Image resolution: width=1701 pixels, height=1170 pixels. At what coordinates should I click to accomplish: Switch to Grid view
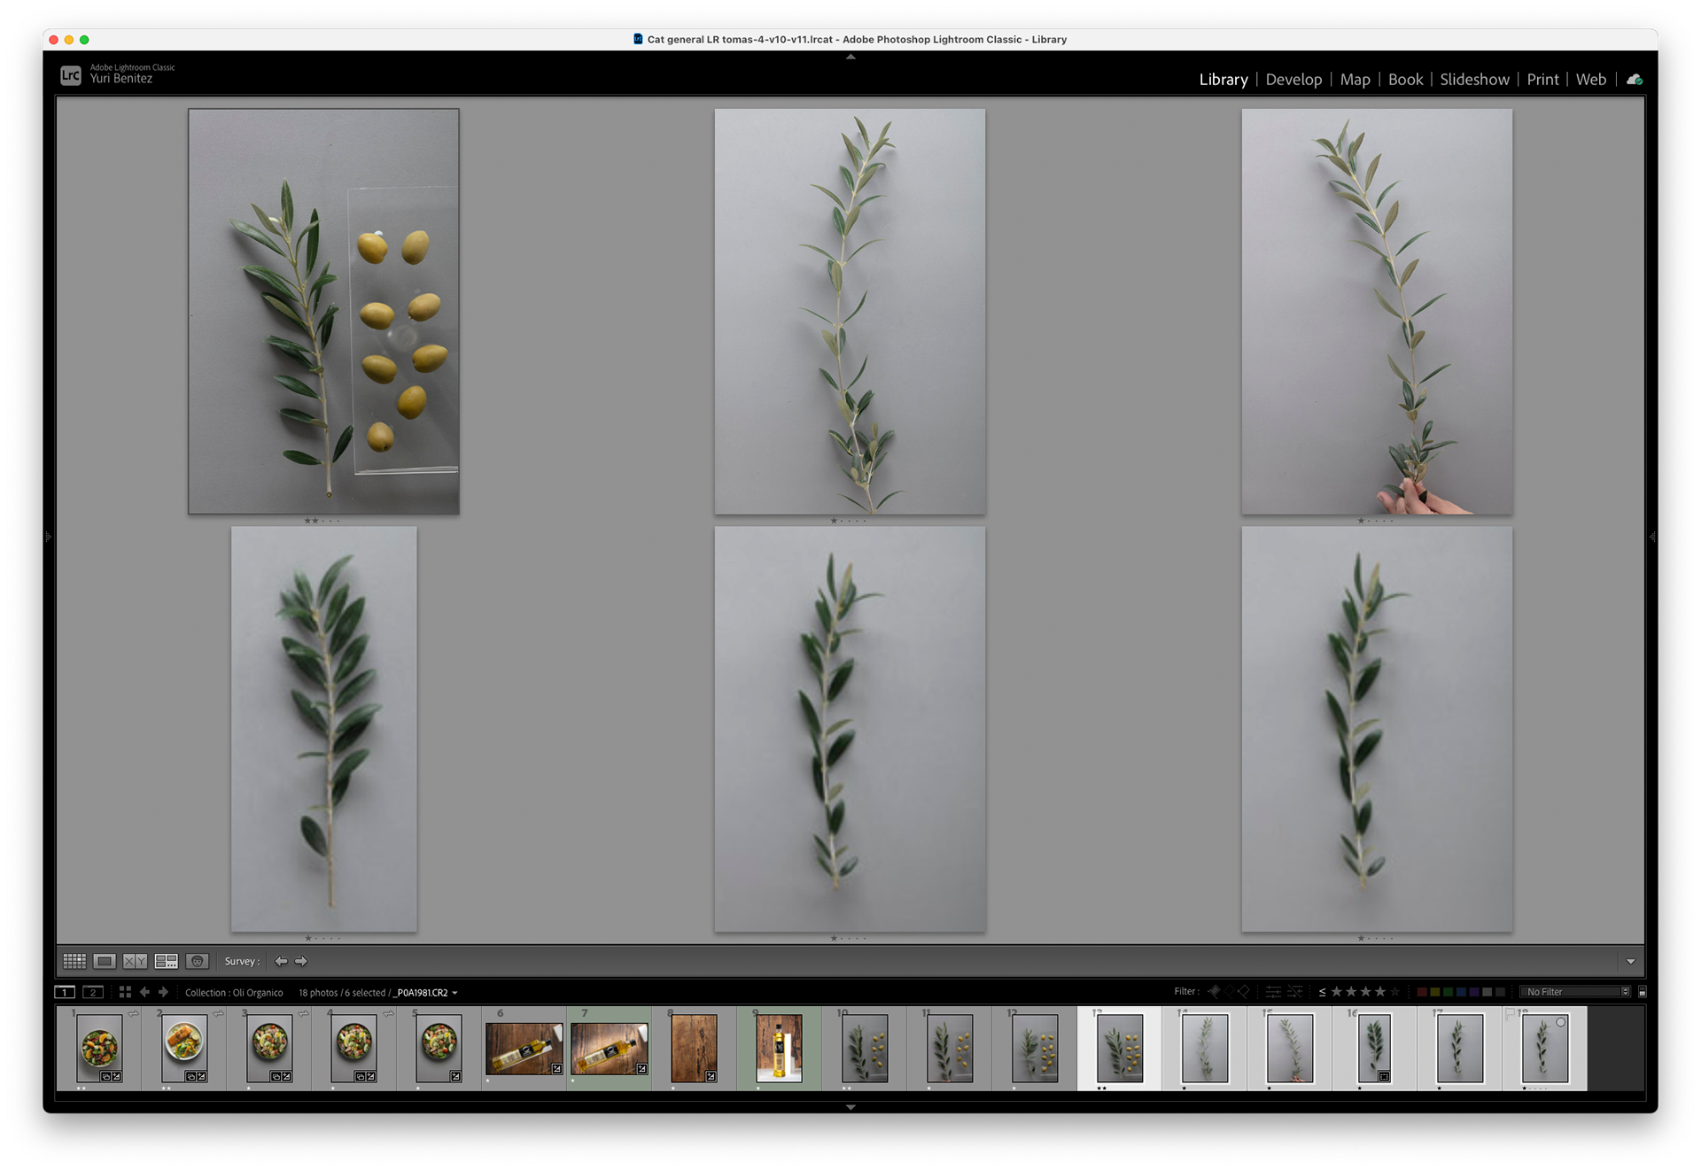pos(74,961)
